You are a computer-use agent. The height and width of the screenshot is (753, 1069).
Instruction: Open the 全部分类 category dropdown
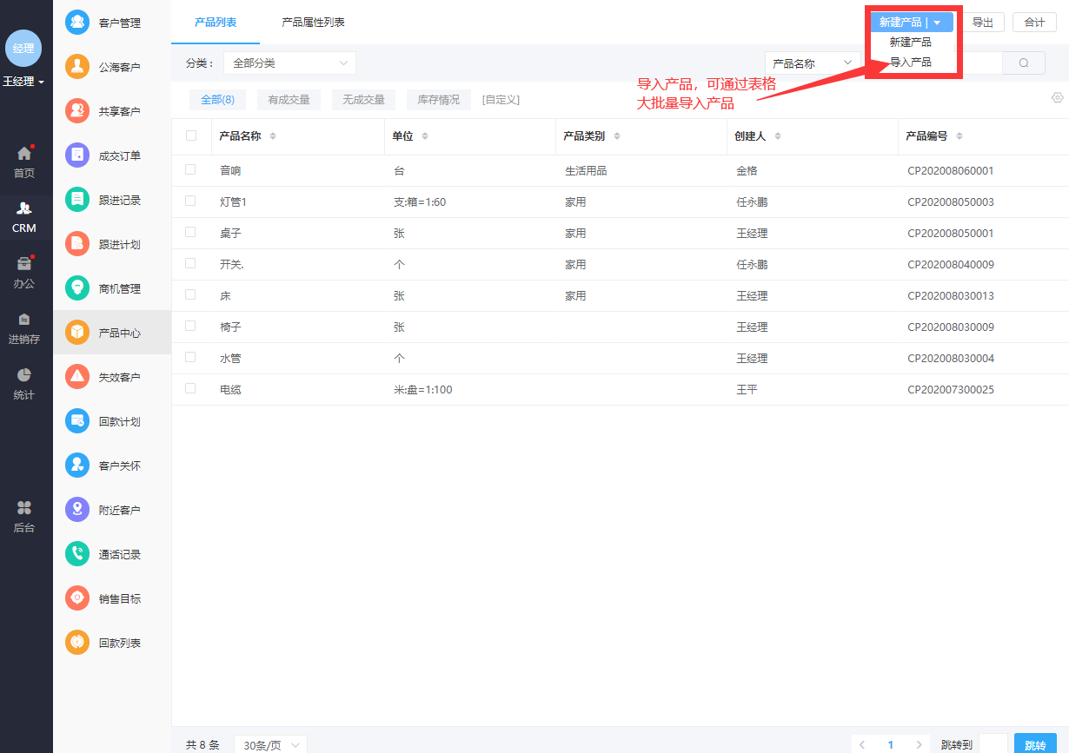[289, 63]
